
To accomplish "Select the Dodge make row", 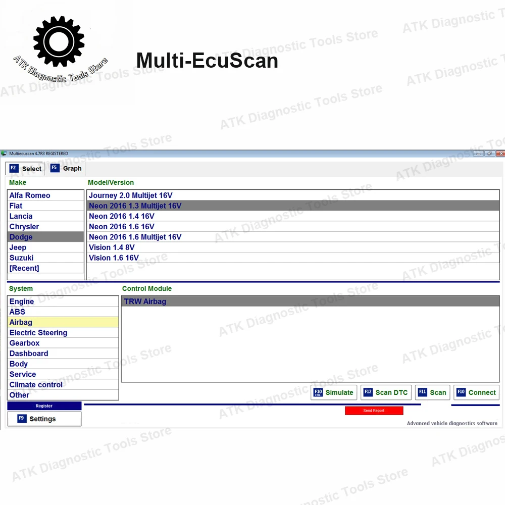I will (x=45, y=237).
